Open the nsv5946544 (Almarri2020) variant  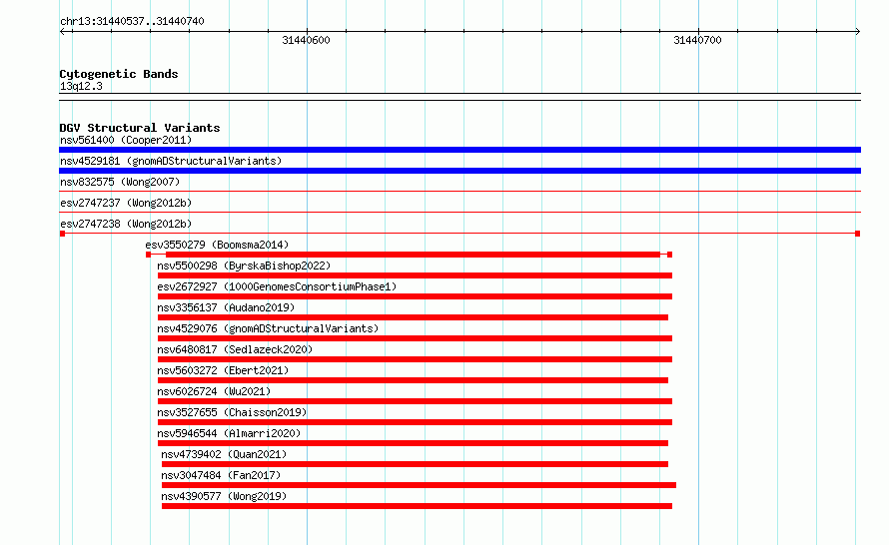[229, 433]
